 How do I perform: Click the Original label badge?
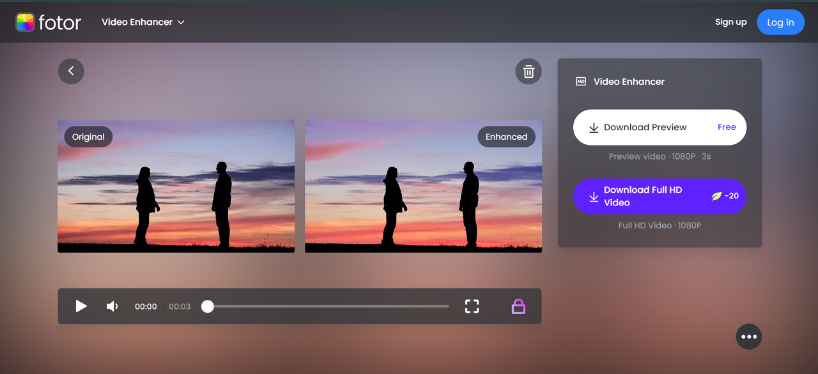tap(88, 137)
